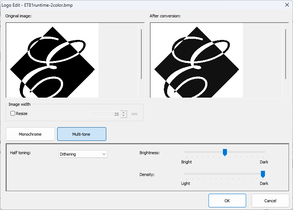Open the Half toning Dithering dropdown
This screenshot has width=293, height=210.
pos(83,154)
